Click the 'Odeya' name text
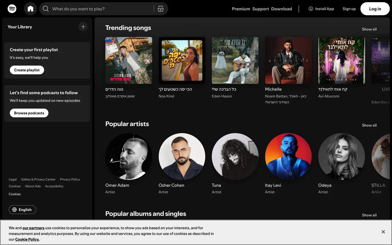The image size is (392, 245). tap(325, 185)
